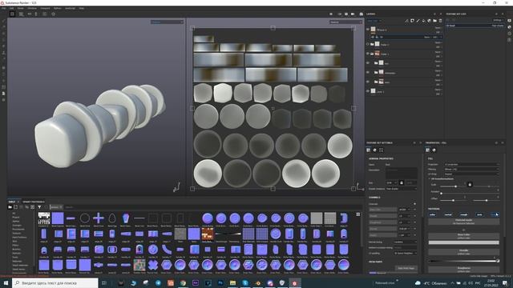Select the Eraser tool in left toolbar

click(x=3, y=27)
